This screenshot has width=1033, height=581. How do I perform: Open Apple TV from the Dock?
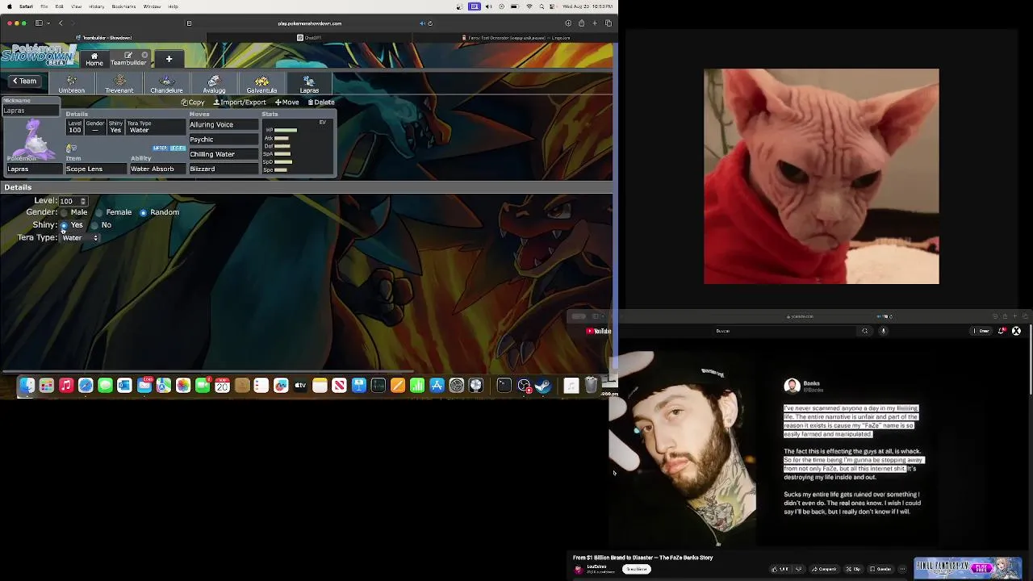300,386
